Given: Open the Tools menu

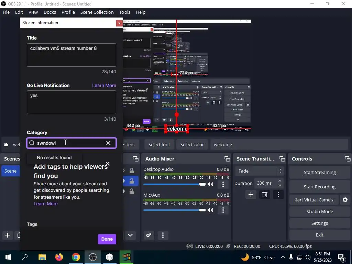Looking at the screenshot, I should [124, 12].
